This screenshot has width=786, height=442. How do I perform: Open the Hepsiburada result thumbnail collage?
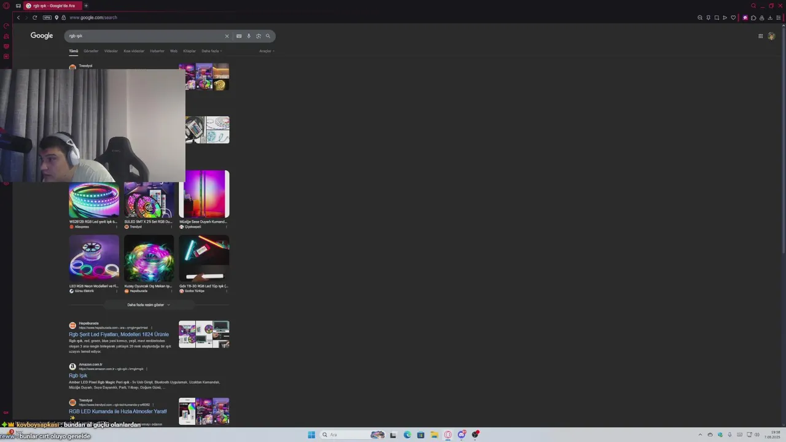point(204,335)
